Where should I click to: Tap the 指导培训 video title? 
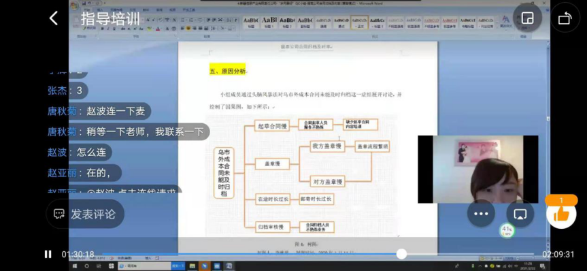coord(110,19)
